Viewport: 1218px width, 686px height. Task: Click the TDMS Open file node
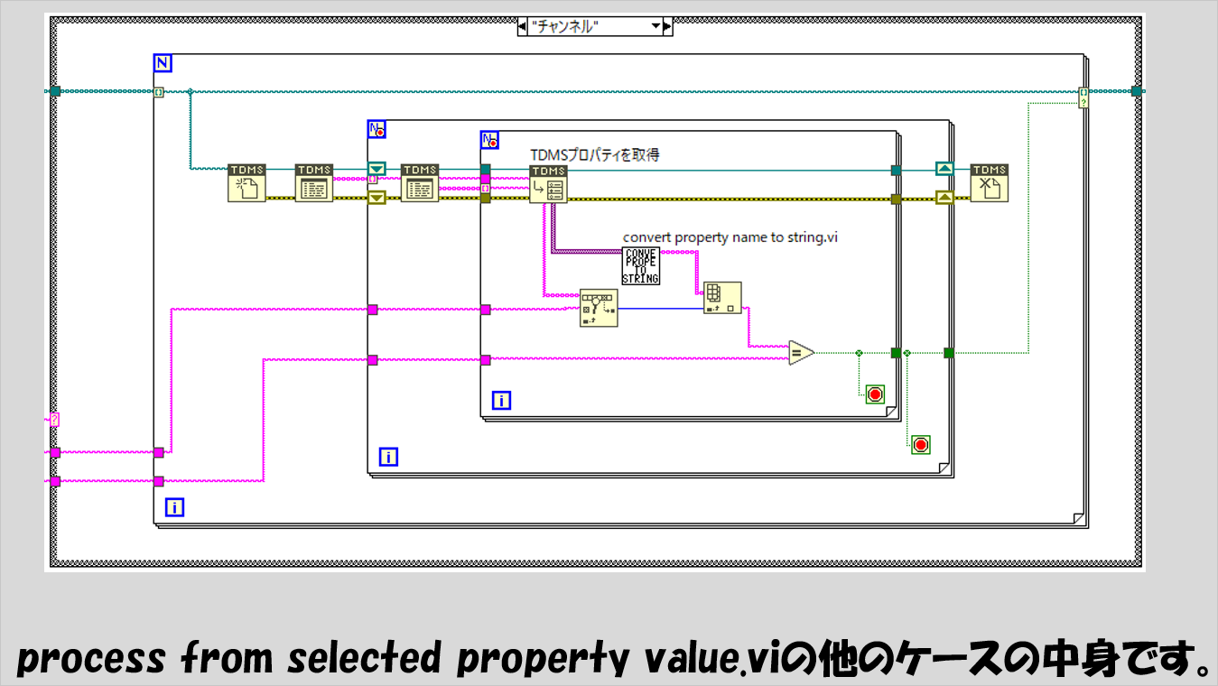coord(246,183)
